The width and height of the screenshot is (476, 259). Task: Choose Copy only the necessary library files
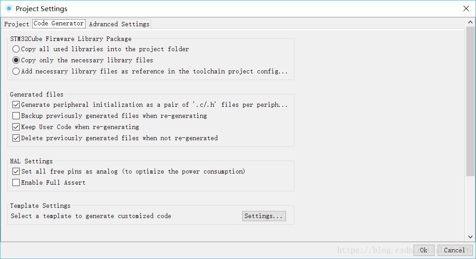pos(16,60)
